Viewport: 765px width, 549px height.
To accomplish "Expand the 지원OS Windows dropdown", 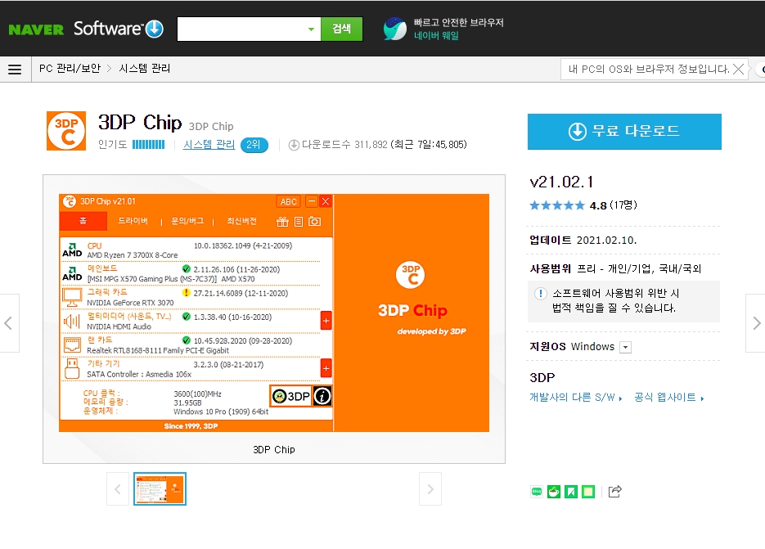I will [x=625, y=347].
